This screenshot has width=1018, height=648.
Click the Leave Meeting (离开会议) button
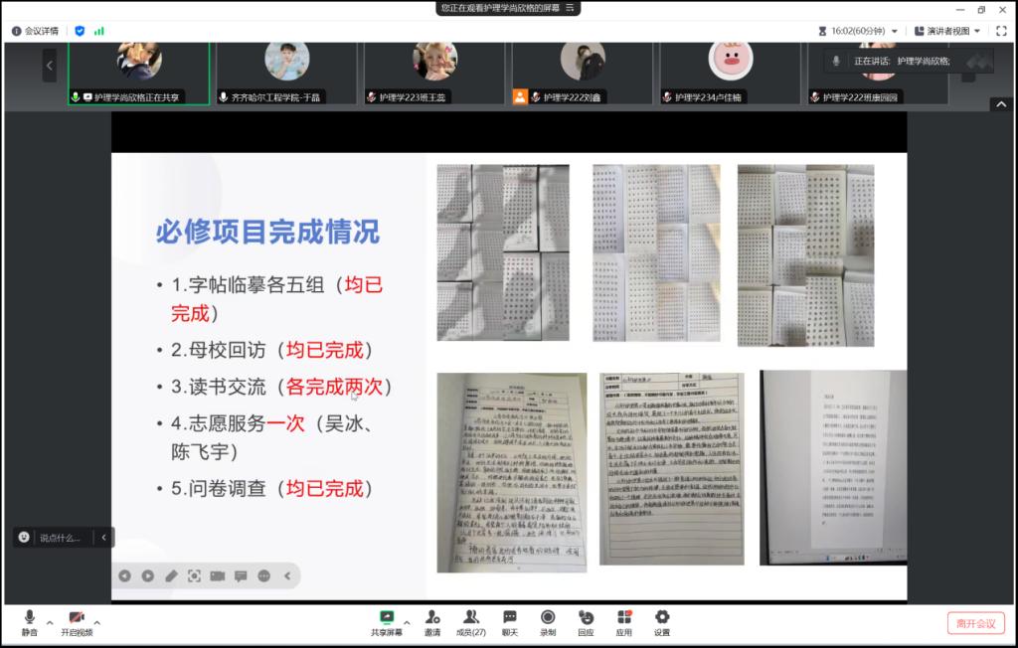click(x=975, y=623)
